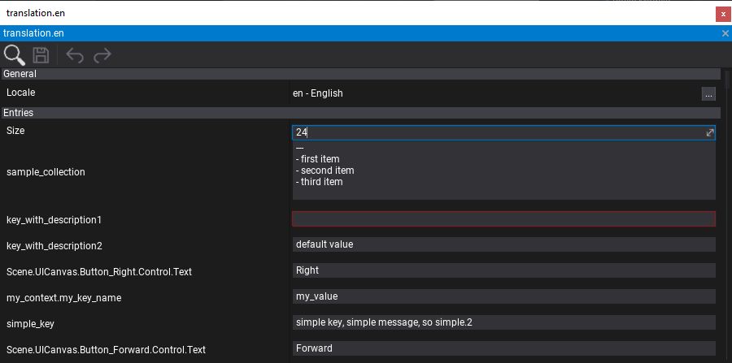Collapse the Entries section header
732x363 pixels.
(x=361, y=113)
